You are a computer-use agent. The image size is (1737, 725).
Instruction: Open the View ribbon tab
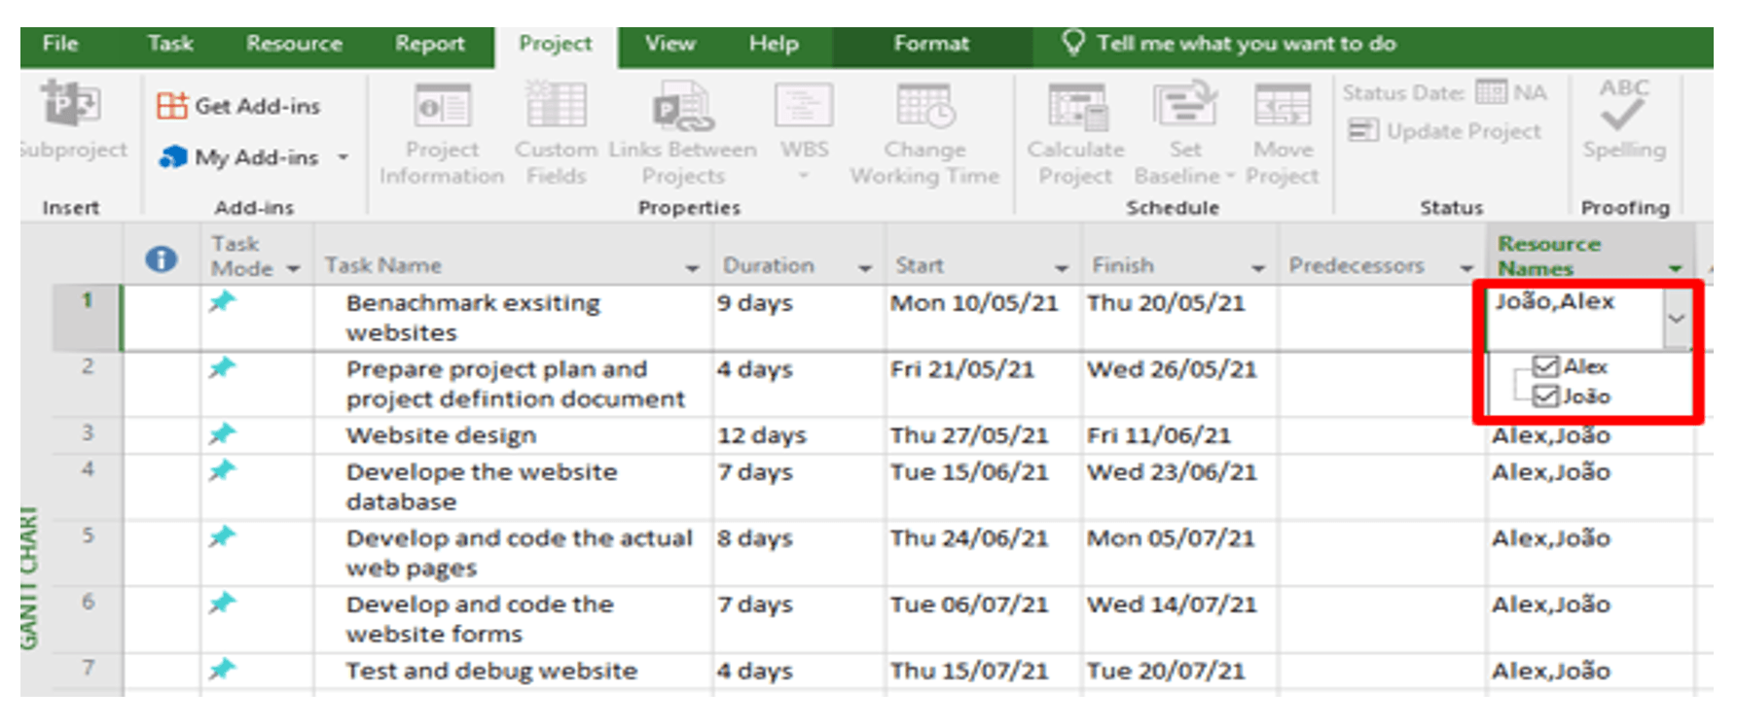(669, 44)
